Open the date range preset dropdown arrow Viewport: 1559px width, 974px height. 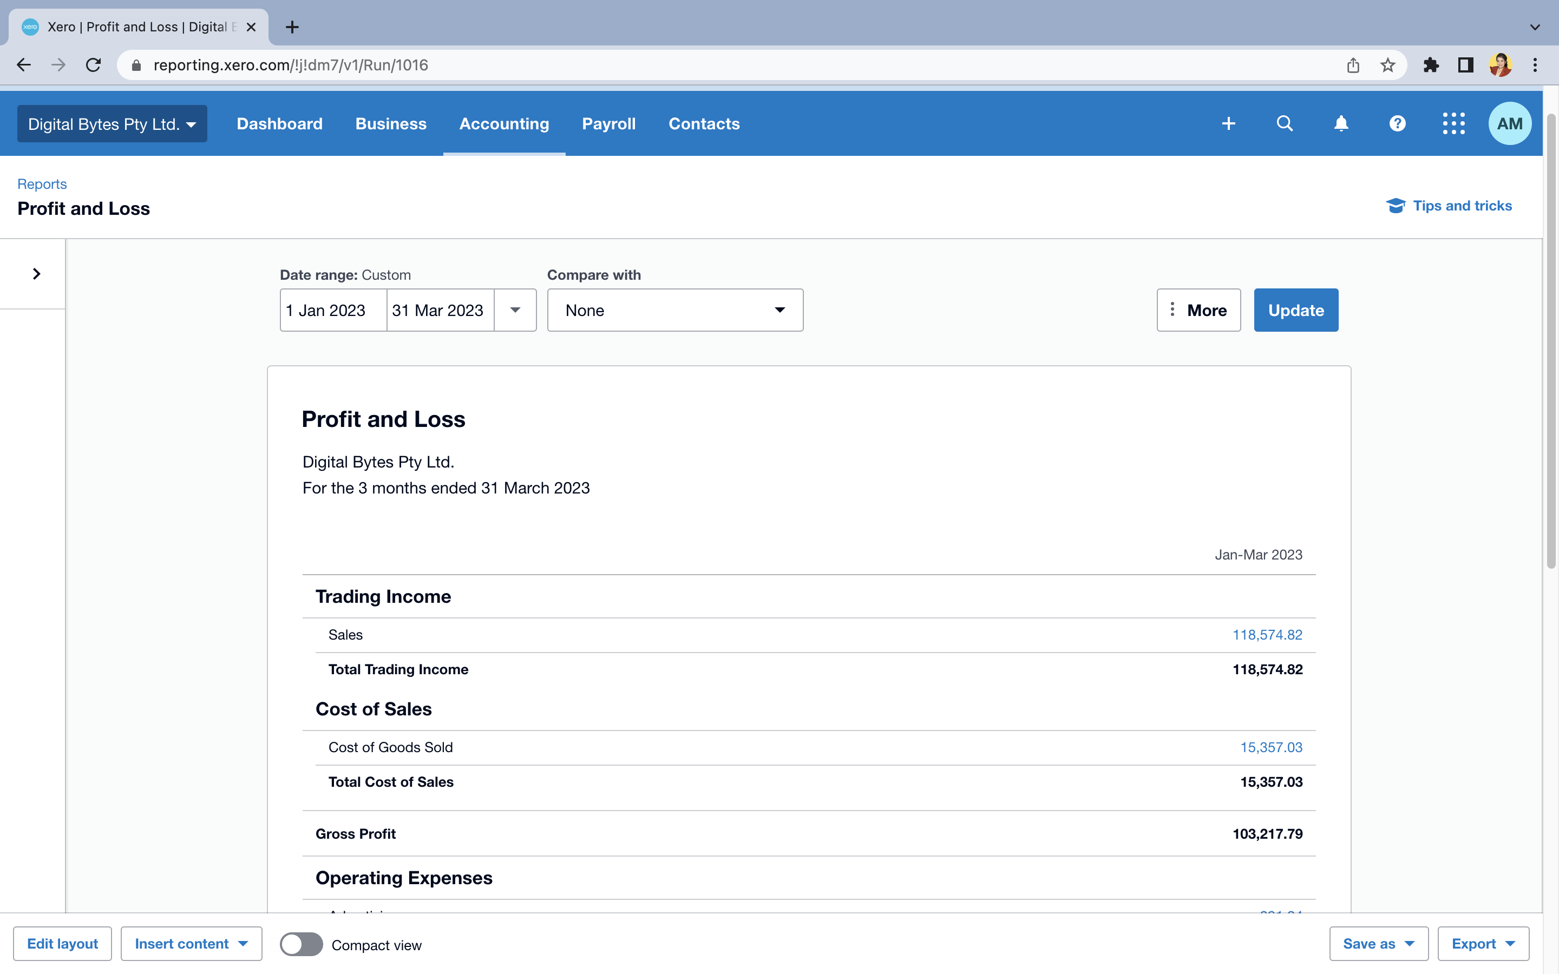(x=515, y=311)
